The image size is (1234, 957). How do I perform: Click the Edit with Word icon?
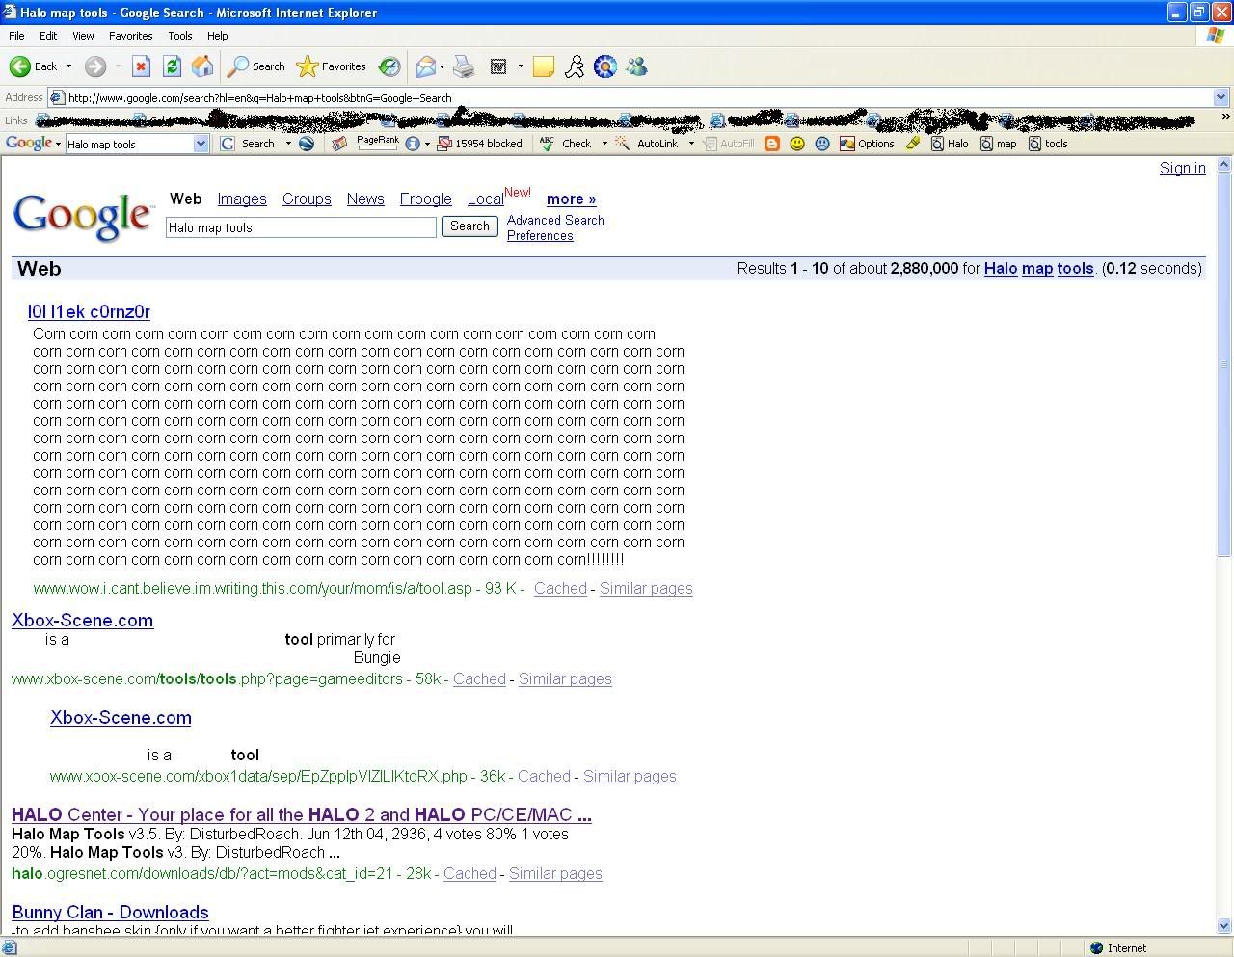pos(498,66)
